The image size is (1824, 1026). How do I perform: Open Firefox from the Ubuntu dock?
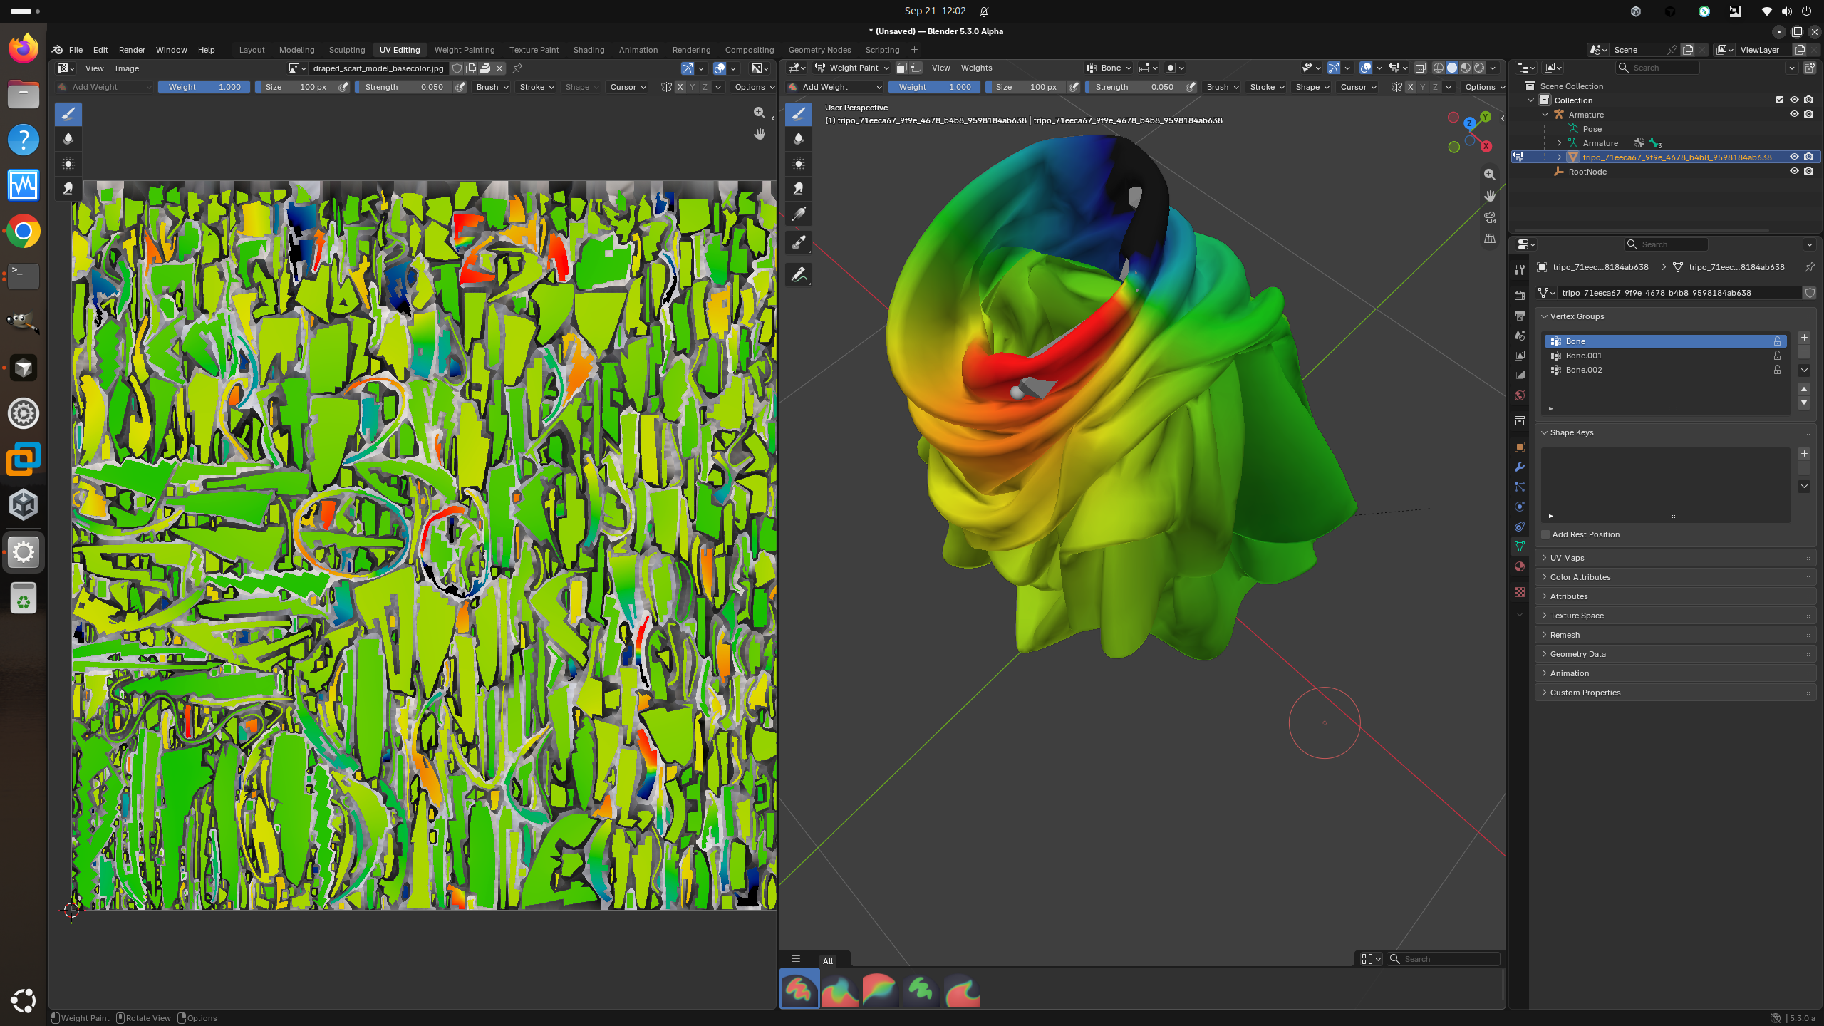click(x=24, y=48)
